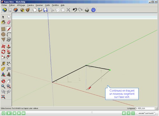The image size is (159, 116).
Task: Activate the Paint Bucket tool
Action: [x=3, y=22]
